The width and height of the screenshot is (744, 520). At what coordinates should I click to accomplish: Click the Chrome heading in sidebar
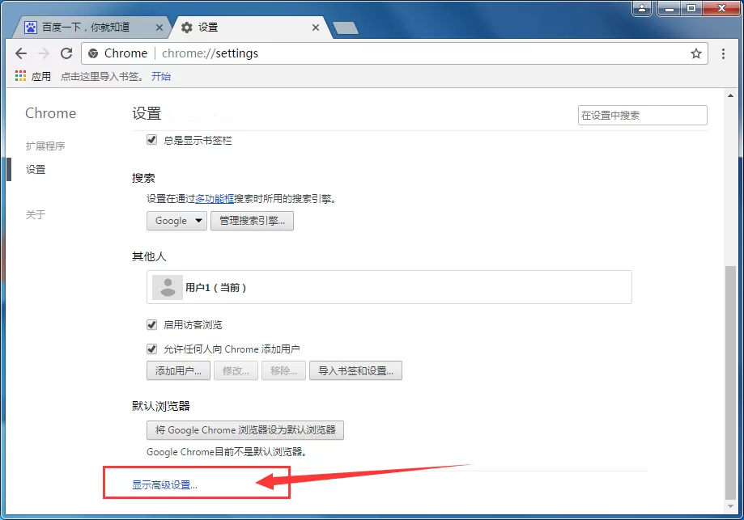point(51,113)
